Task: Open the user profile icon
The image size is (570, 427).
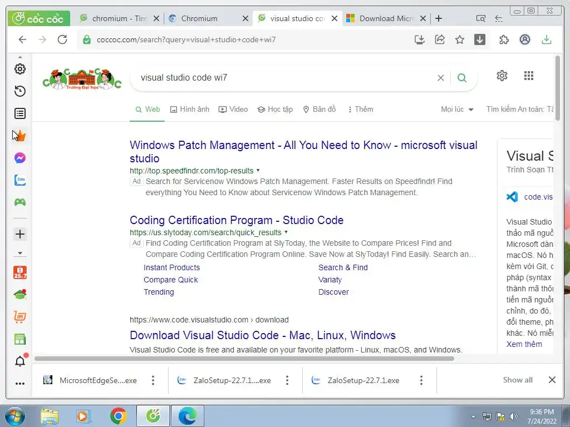Action: coord(525,39)
